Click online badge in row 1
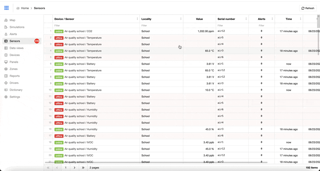The image size is (320, 171). click(x=59, y=31)
